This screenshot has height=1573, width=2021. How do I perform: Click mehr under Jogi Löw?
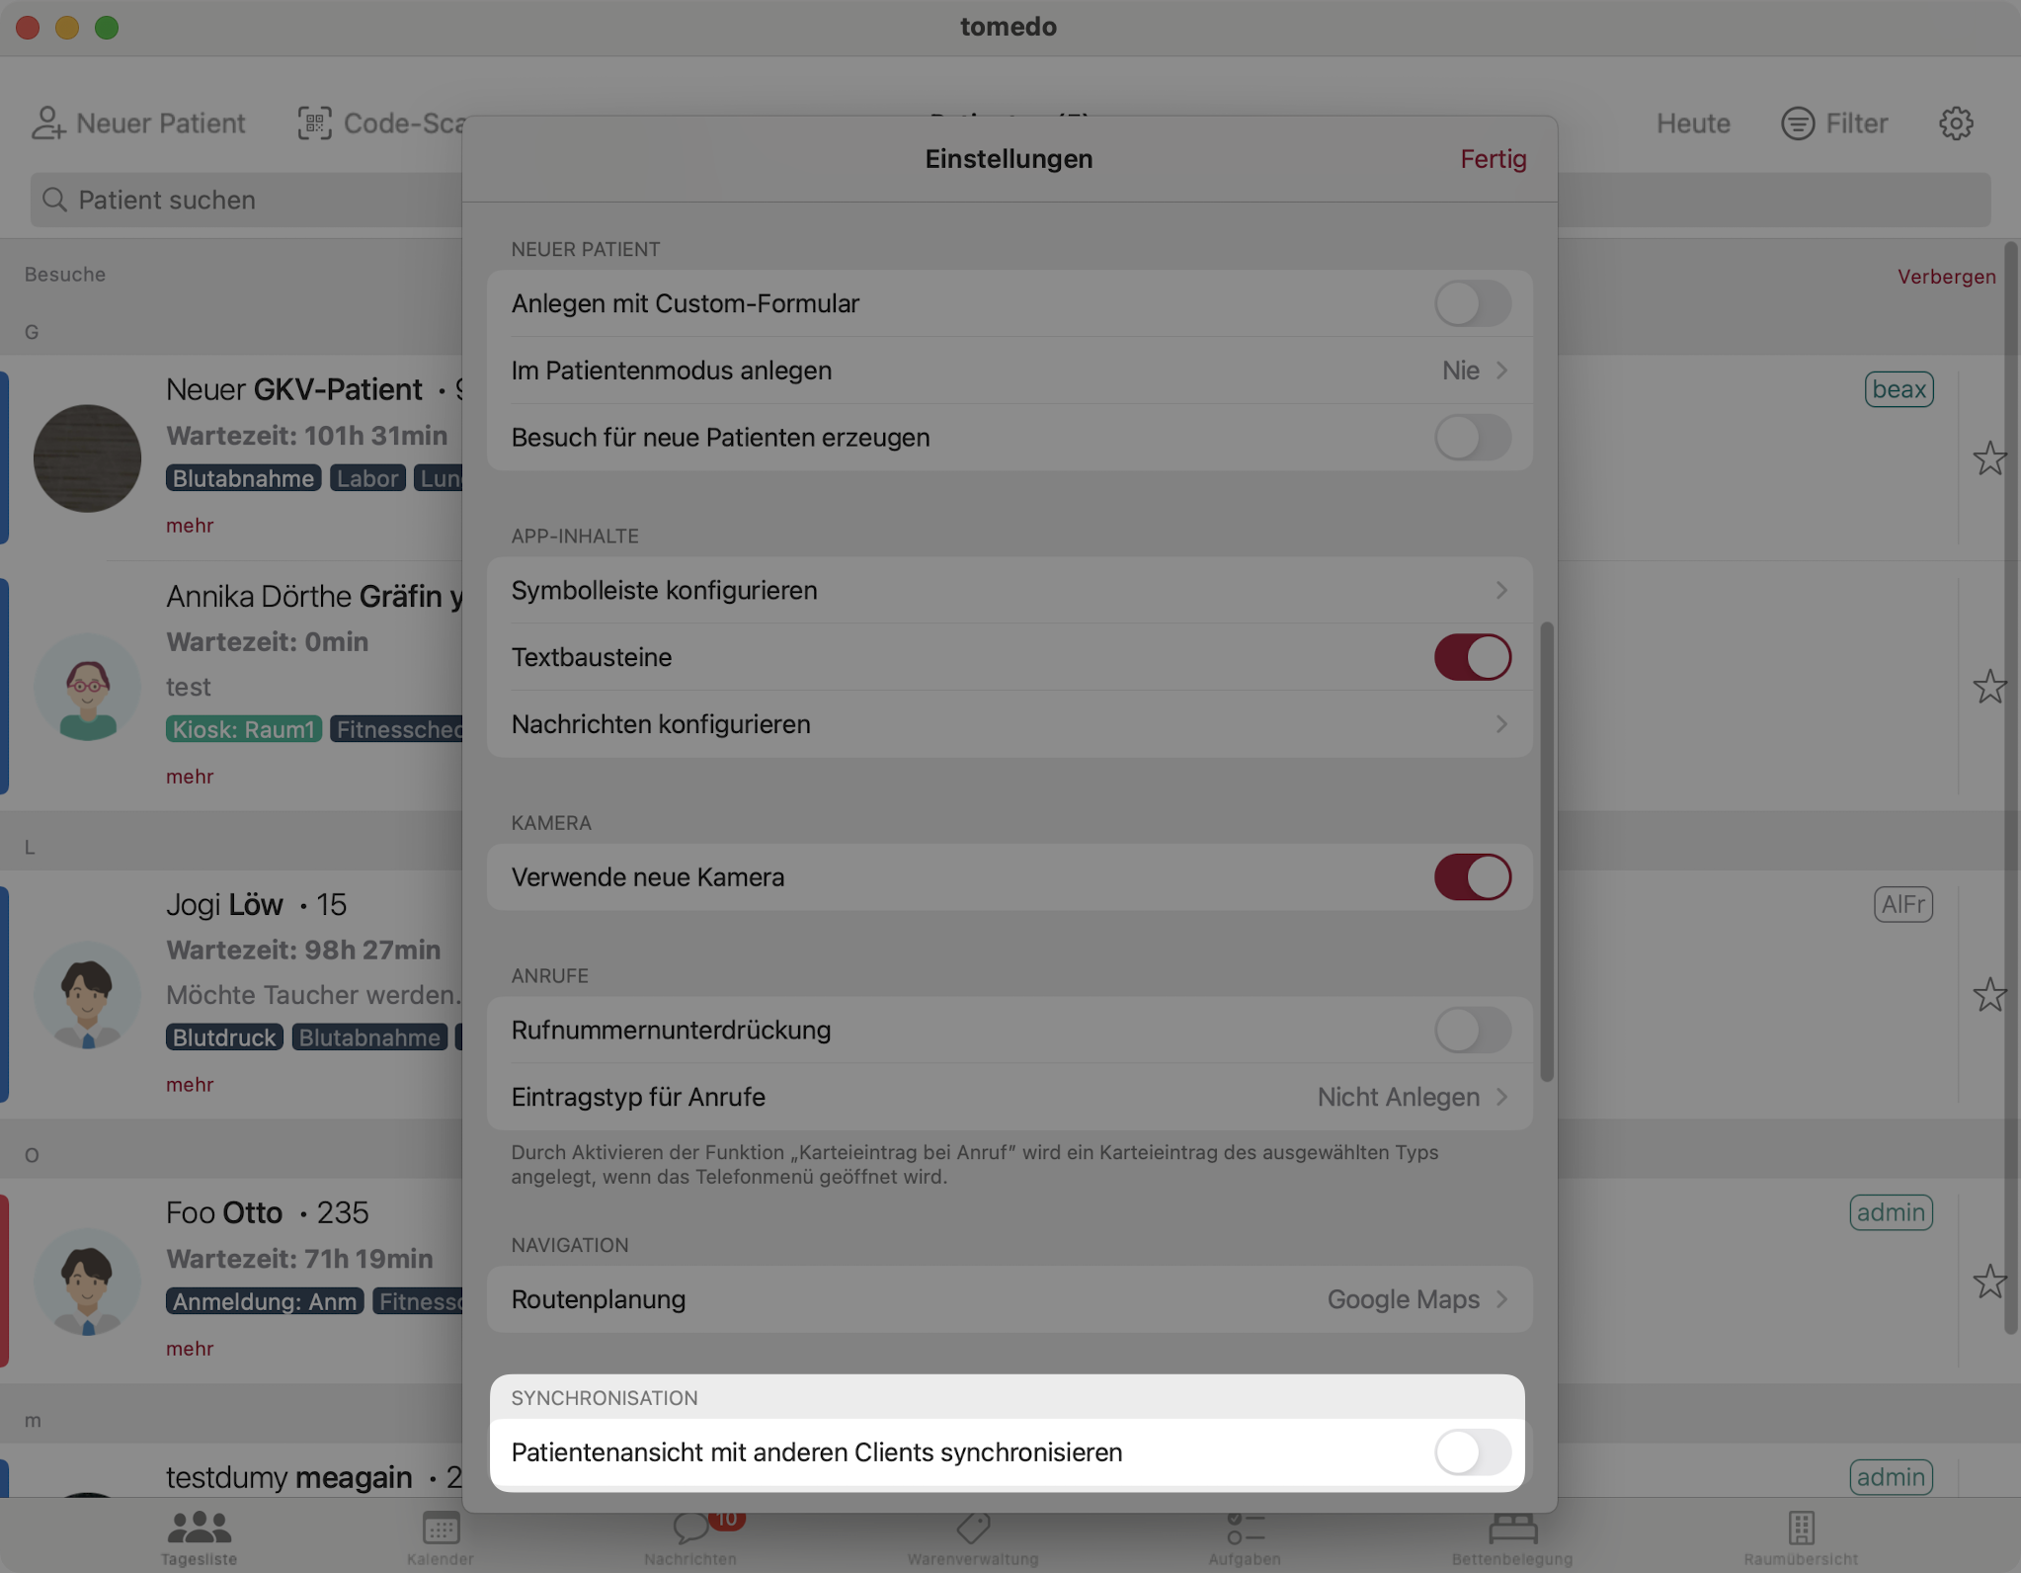pos(190,1085)
